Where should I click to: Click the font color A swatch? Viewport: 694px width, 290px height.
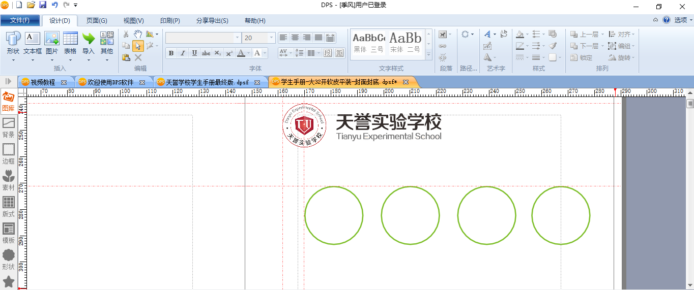[x=241, y=53]
